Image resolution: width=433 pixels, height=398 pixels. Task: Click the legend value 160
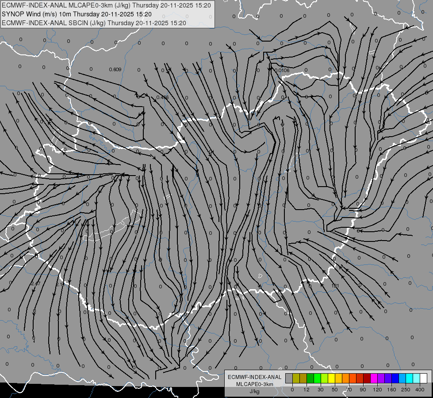(391, 390)
